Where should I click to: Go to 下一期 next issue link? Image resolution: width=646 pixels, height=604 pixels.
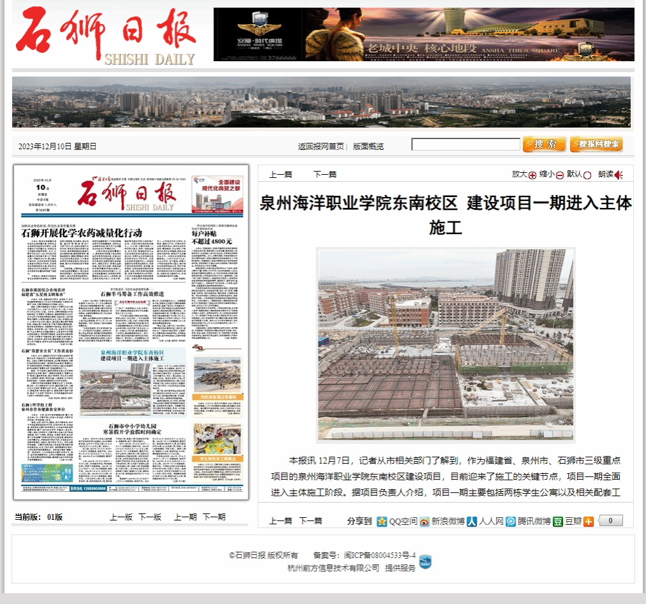coord(214,517)
